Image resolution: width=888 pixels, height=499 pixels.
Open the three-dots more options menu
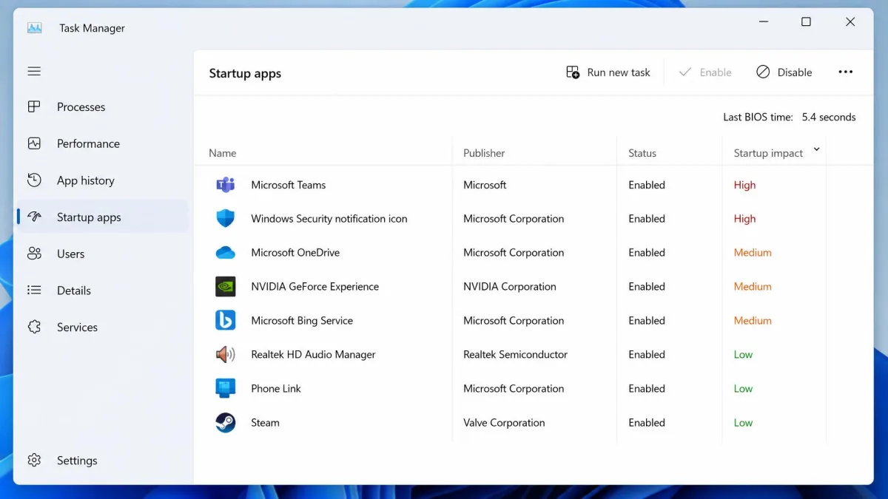tap(846, 72)
